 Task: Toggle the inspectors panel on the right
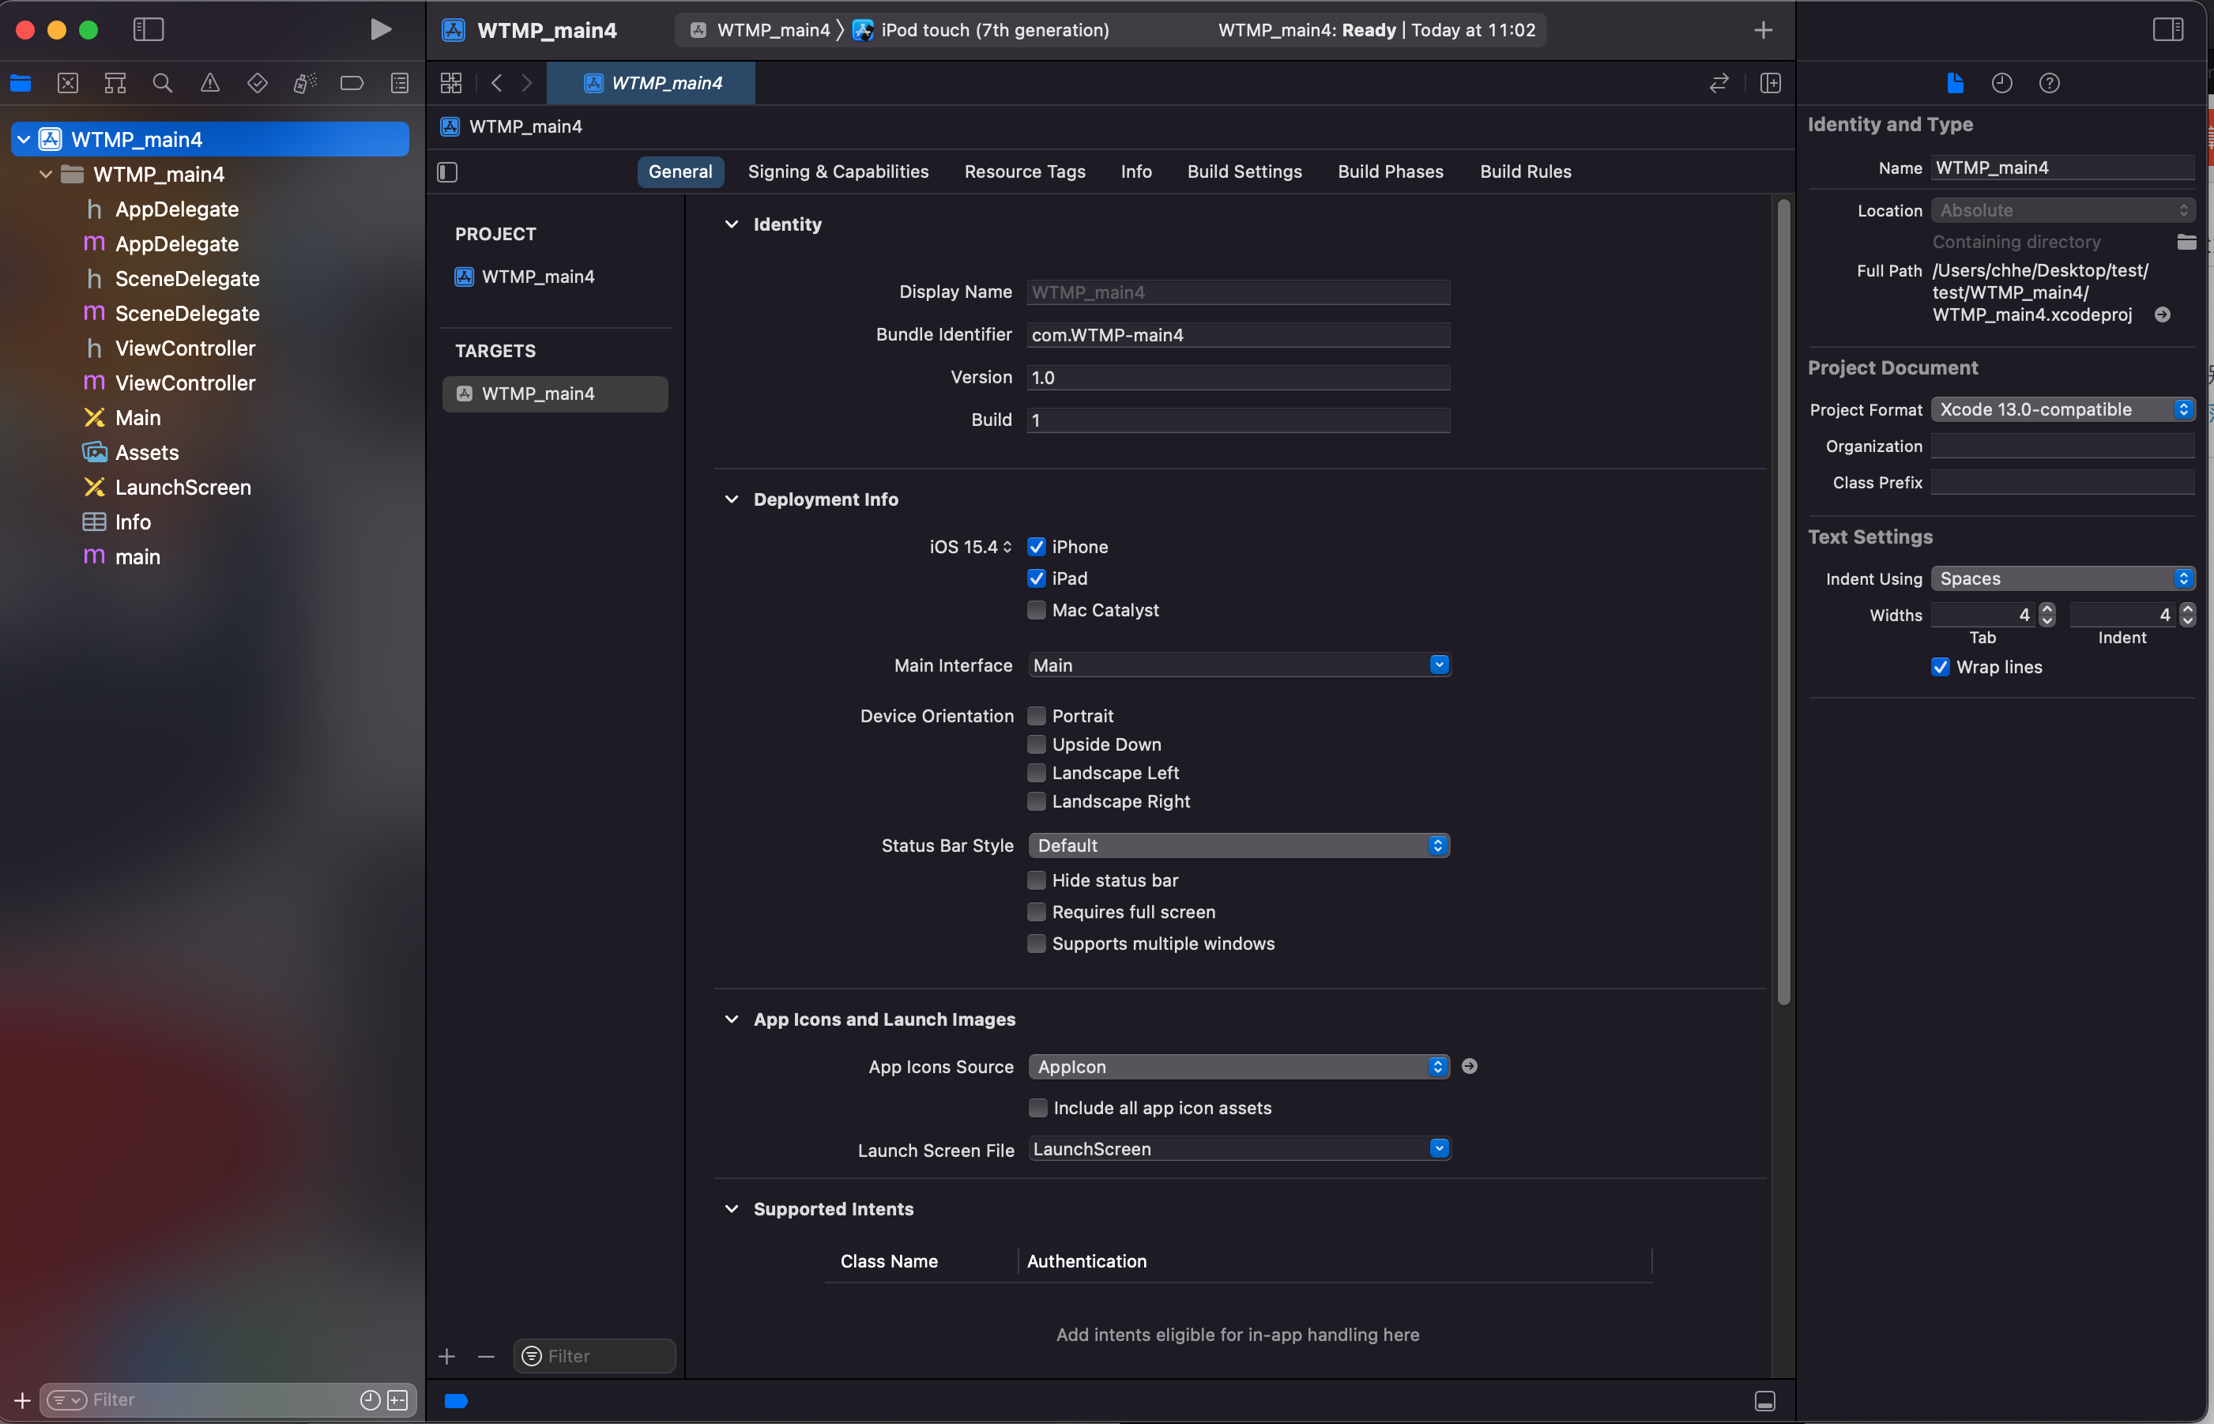point(2168,29)
